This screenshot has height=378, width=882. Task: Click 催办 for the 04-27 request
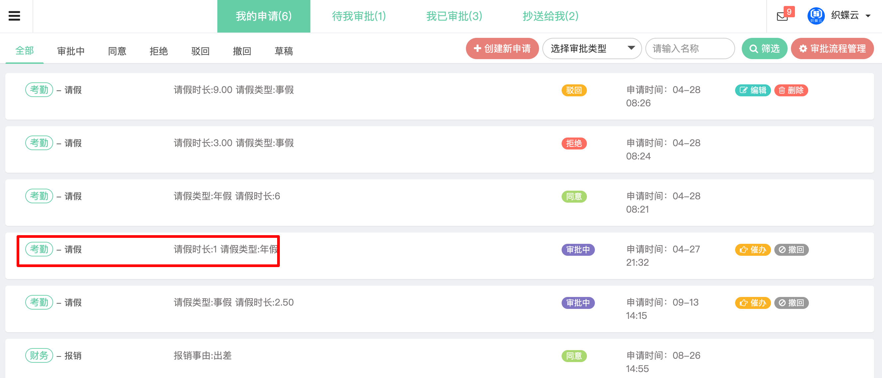[x=753, y=250]
